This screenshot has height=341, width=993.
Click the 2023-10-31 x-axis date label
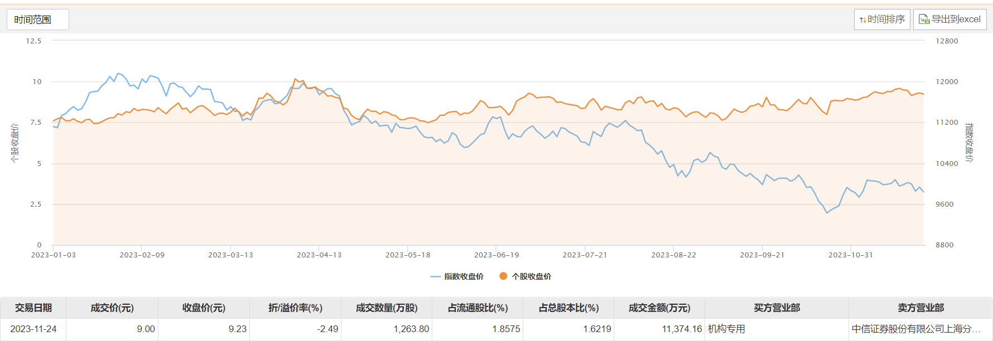pyautogui.click(x=851, y=255)
